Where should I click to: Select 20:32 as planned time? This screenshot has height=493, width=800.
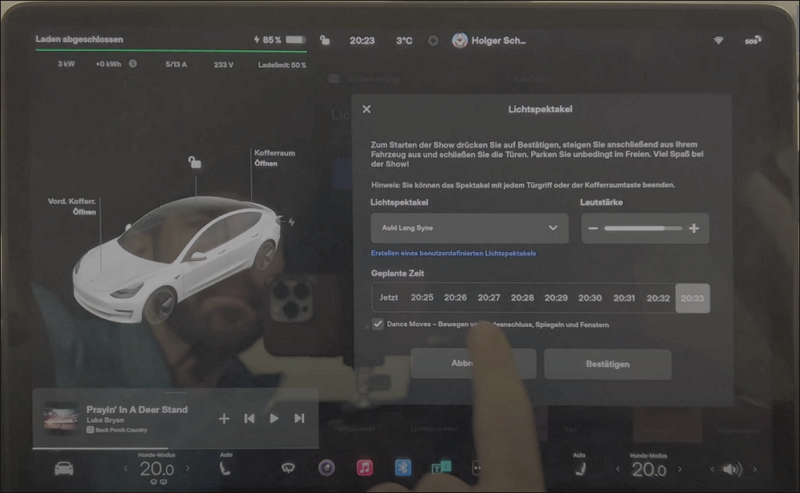(658, 298)
